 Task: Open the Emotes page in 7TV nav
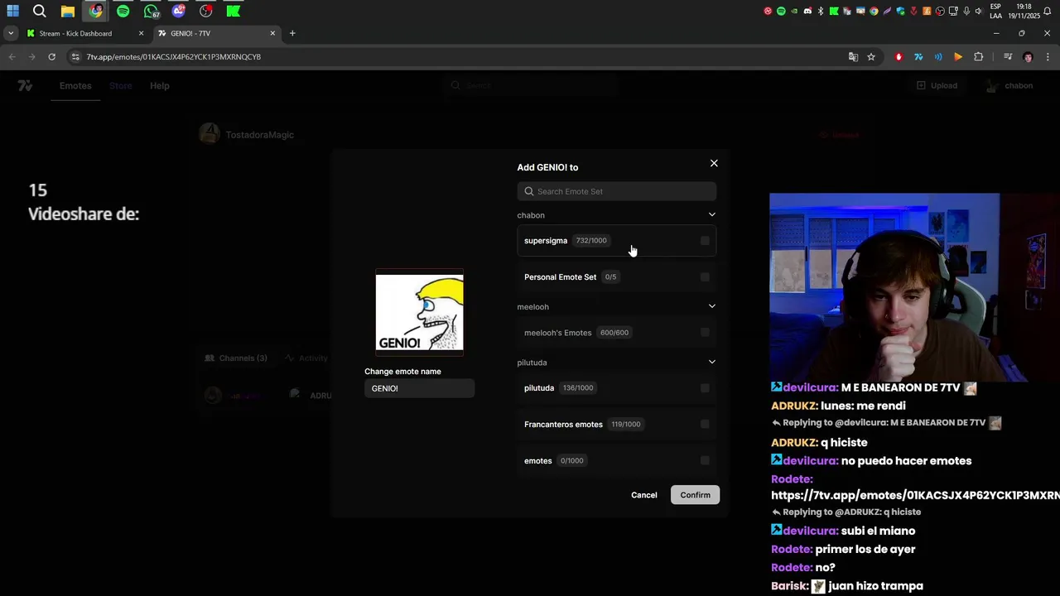coord(75,86)
